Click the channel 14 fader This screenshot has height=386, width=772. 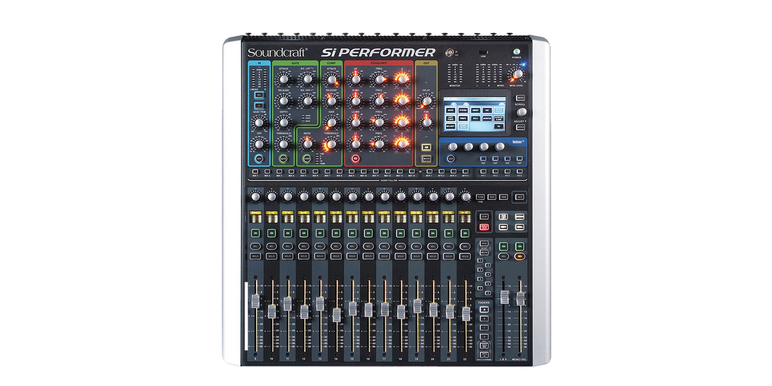point(336,315)
